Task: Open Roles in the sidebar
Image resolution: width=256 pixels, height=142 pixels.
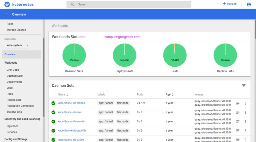Action: click(10, 24)
